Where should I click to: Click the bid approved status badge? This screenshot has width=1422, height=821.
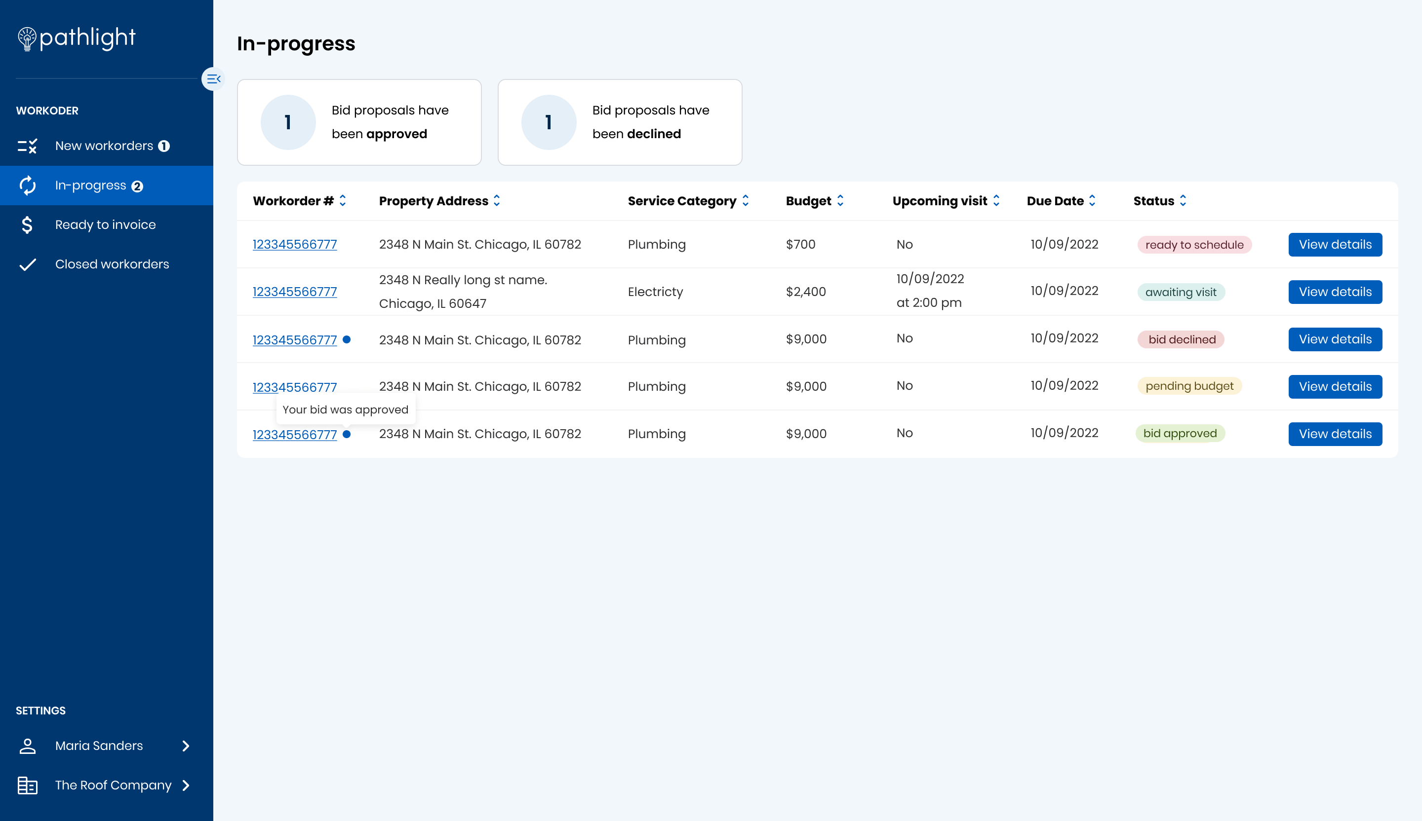tap(1180, 434)
